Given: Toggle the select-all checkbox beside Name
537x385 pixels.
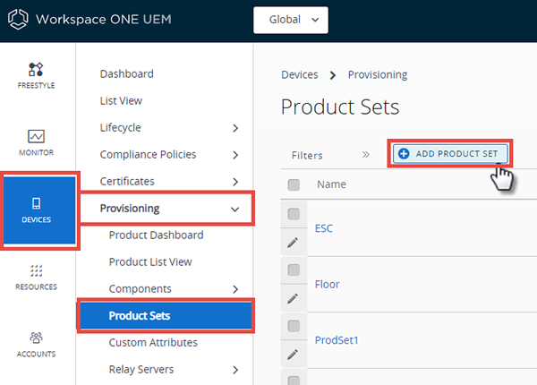Looking at the screenshot, I should 294,184.
